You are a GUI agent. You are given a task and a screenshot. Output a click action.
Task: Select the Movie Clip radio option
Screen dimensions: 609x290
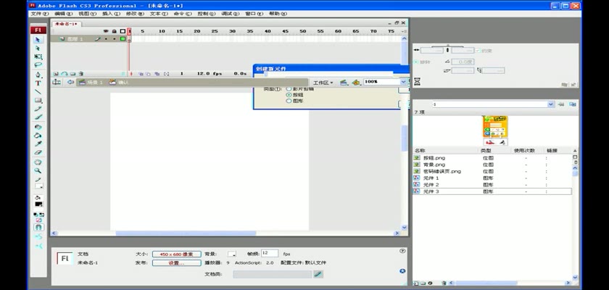tap(289, 89)
